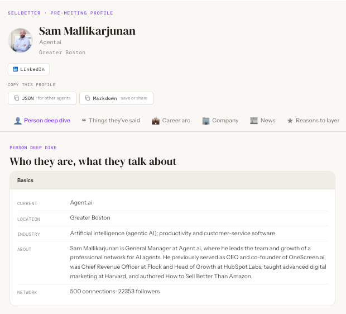Switch to Career arc tab

(x=171, y=121)
